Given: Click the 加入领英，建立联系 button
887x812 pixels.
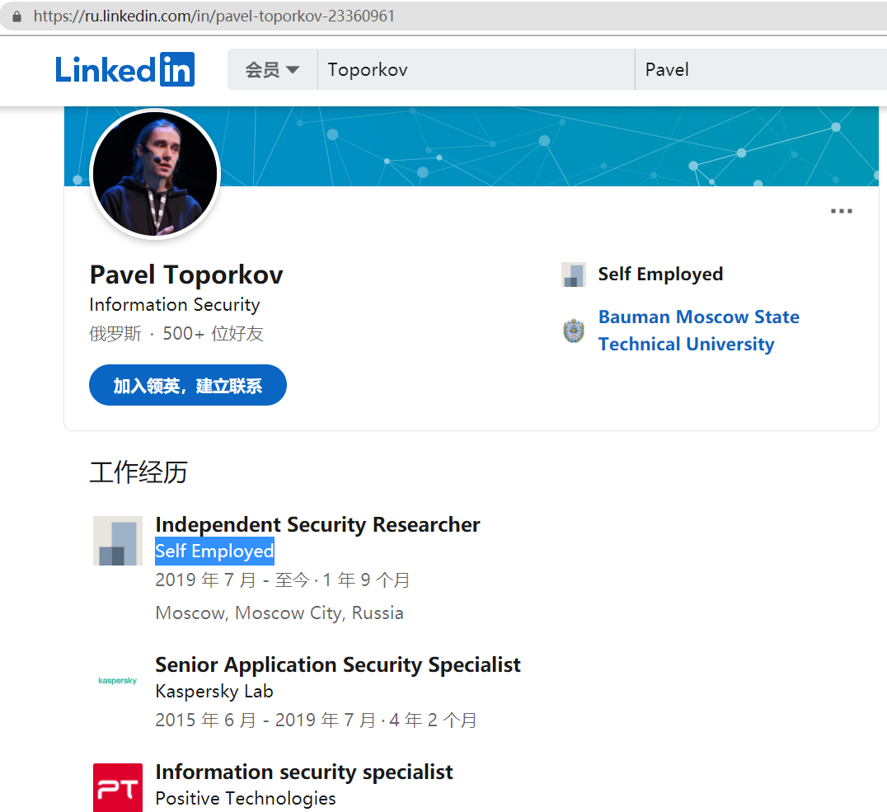Looking at the screenshot, I should tap(188, 385).
